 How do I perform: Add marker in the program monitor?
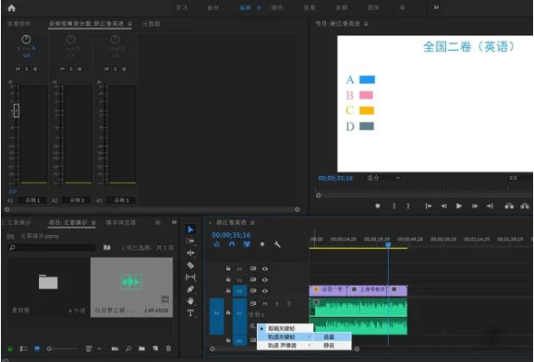pyautogui.click(x=378, y=206)
